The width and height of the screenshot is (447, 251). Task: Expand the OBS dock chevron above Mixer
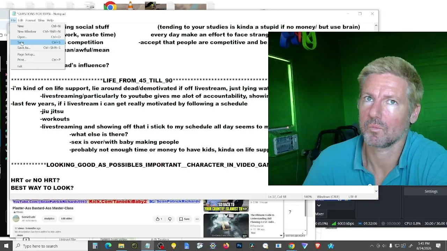pyautogui.click(x=319, y=205)
